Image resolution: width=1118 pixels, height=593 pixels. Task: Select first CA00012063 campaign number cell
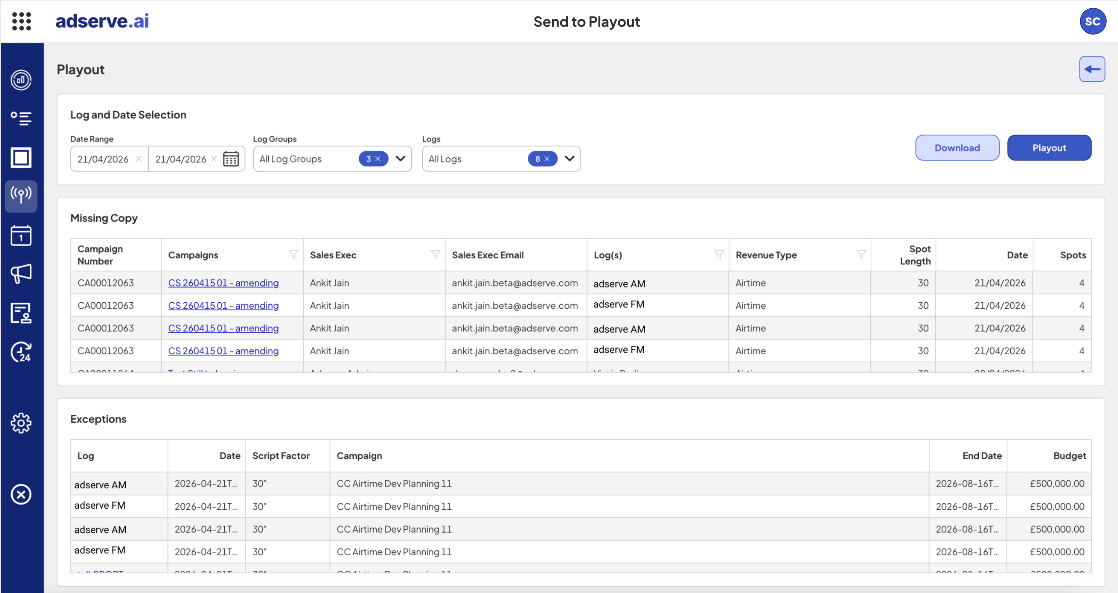pos(116,283)
